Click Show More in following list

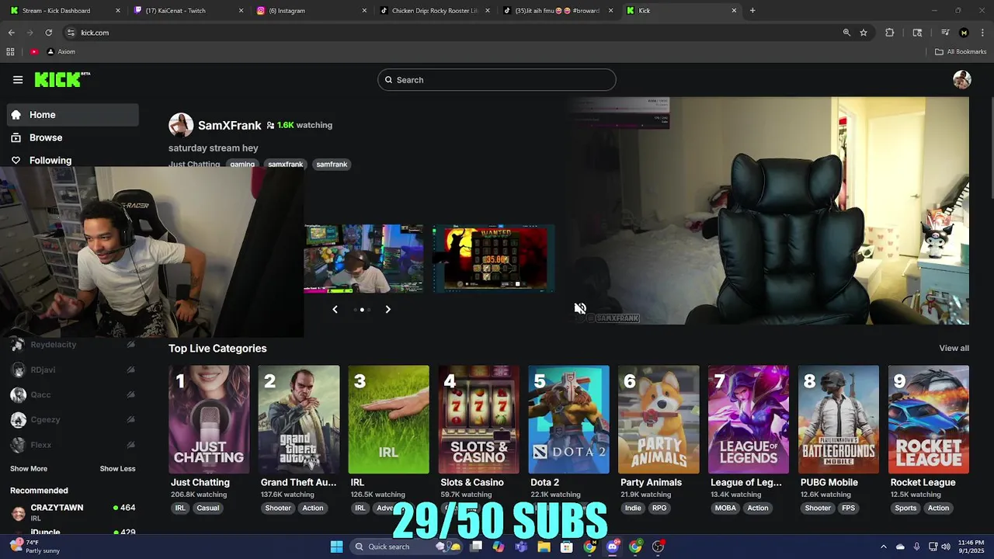click(x=29, y=469)
